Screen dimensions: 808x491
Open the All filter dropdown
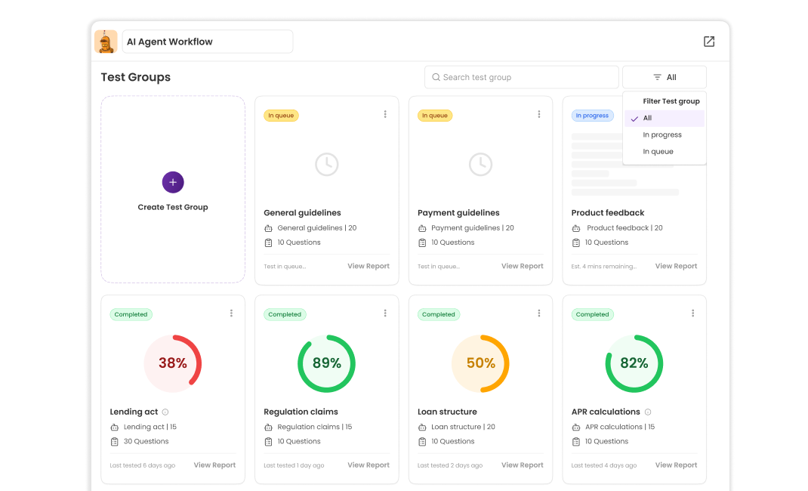665,77
